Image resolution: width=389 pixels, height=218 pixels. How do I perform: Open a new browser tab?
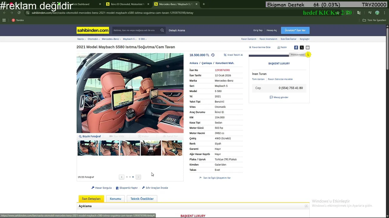[204, 4]
